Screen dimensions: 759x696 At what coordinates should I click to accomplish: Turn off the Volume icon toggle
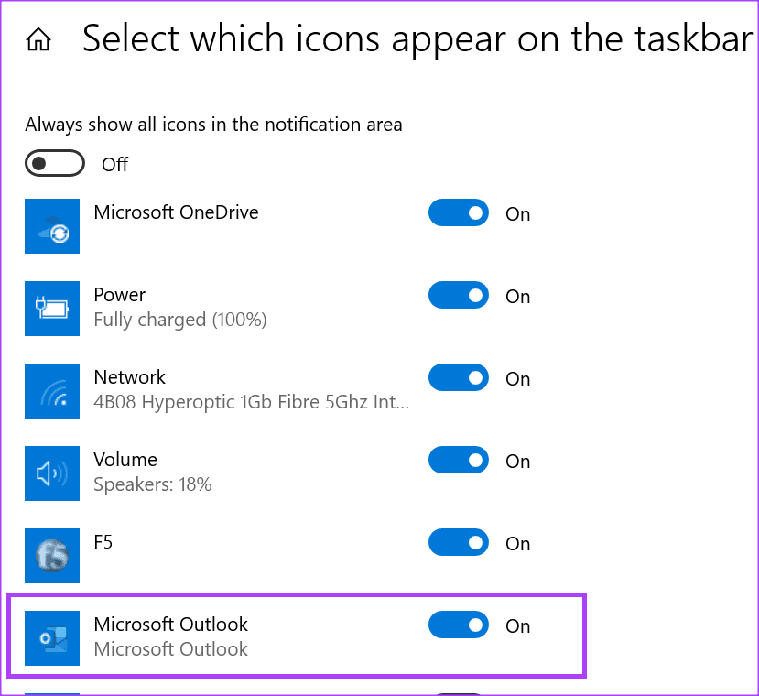[459, 460]
